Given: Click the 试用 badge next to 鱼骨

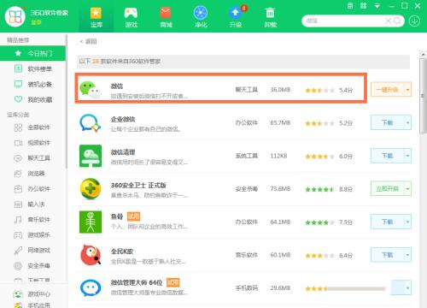Looking at the screenshot, I should [133, 216].
